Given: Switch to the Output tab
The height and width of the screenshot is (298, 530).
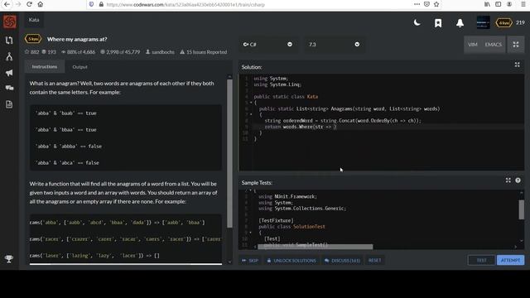Looking at the screenshot, I should click(79, 67).
